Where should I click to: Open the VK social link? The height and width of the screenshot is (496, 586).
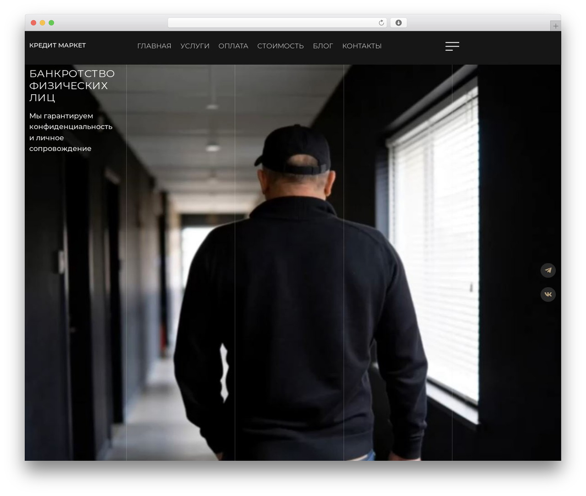click(548, 294)
